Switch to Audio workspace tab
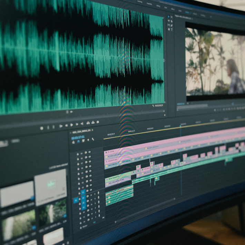The width and height of the screenshot is (245, 245). tap(180, 11)
